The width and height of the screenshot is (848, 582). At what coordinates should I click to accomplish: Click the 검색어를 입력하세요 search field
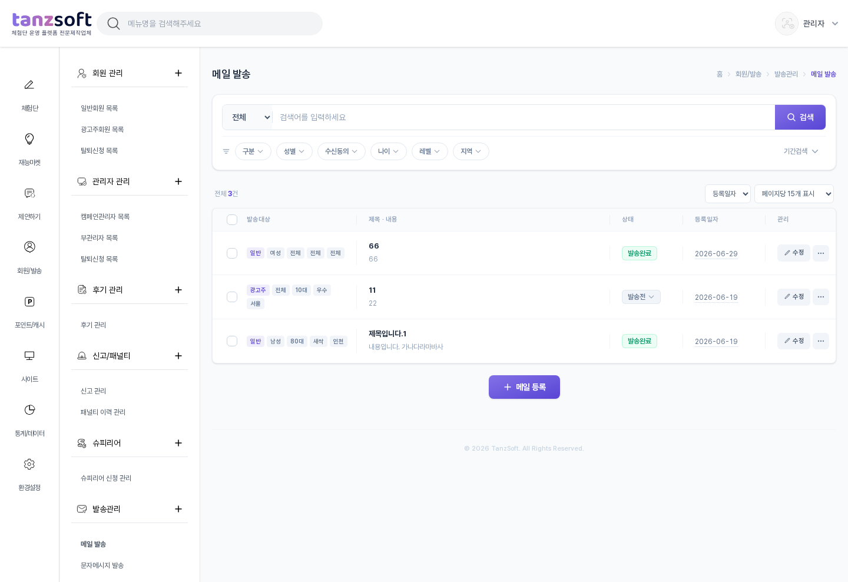[x=524, y=117]
